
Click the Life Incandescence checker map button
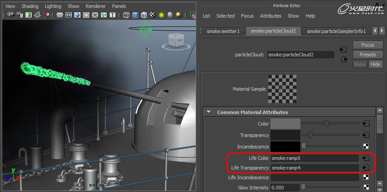click(x=366, y=177)
